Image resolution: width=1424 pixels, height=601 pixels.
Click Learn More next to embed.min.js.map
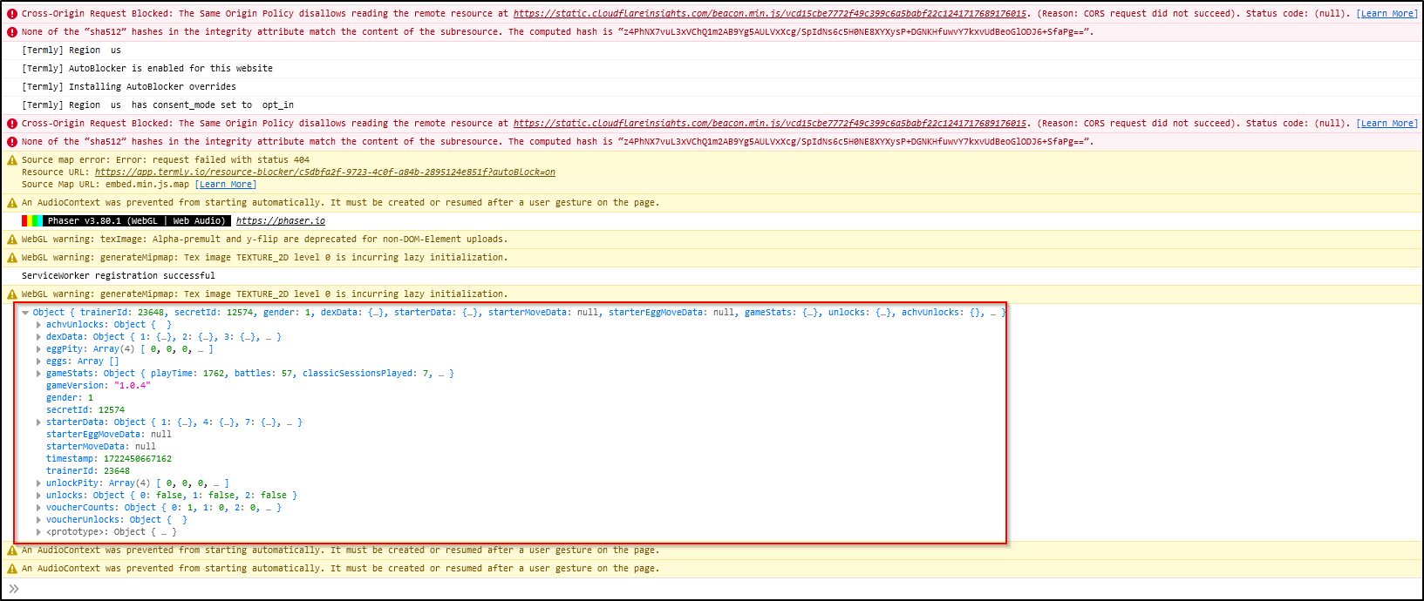click(x=226, y=185)
